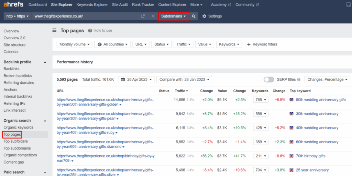
Task: Sort by the Traffic column header
Action: tap(181, 91)
